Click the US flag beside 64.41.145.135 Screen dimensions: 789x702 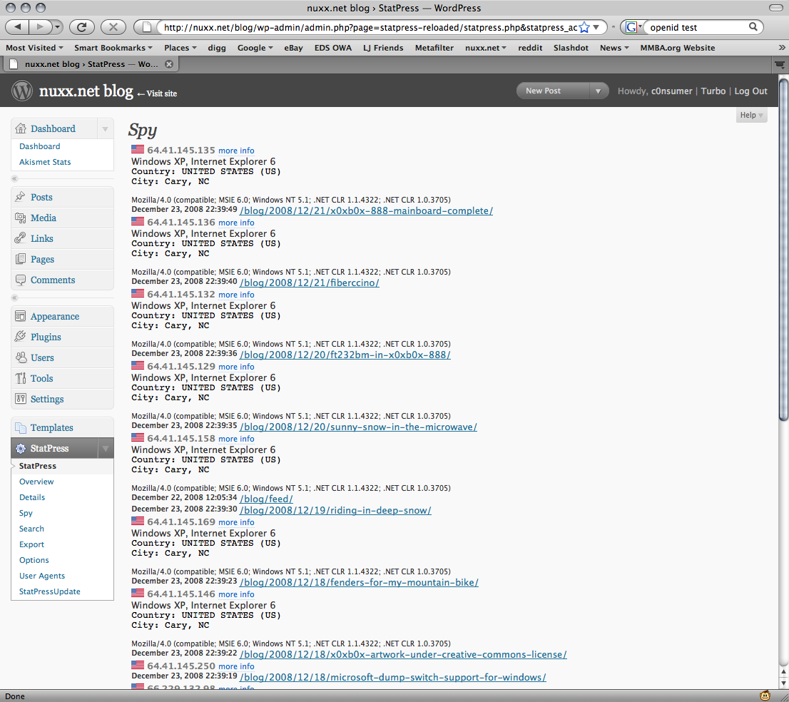(x=138, y=149)
